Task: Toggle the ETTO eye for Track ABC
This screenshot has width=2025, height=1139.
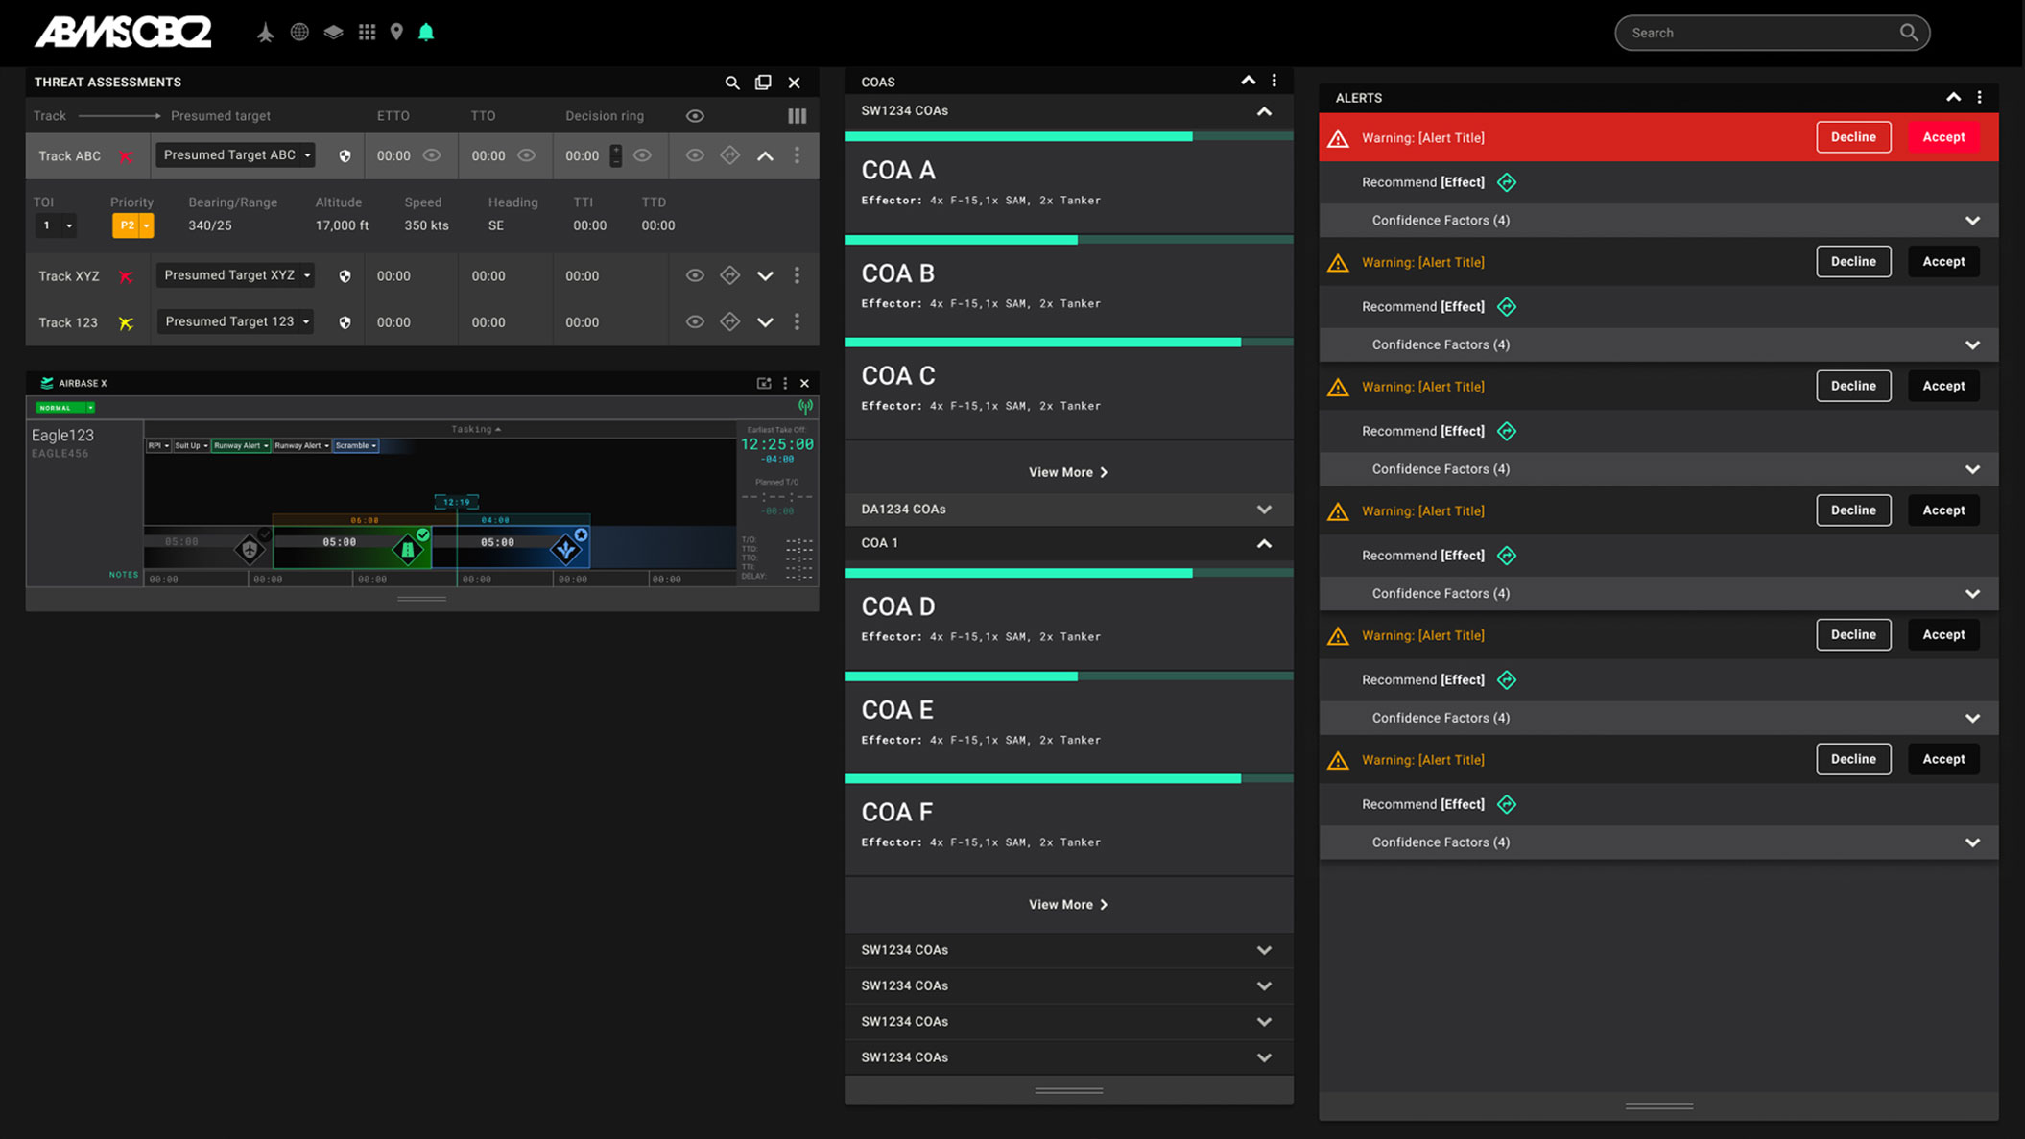Action: point(432,155)
